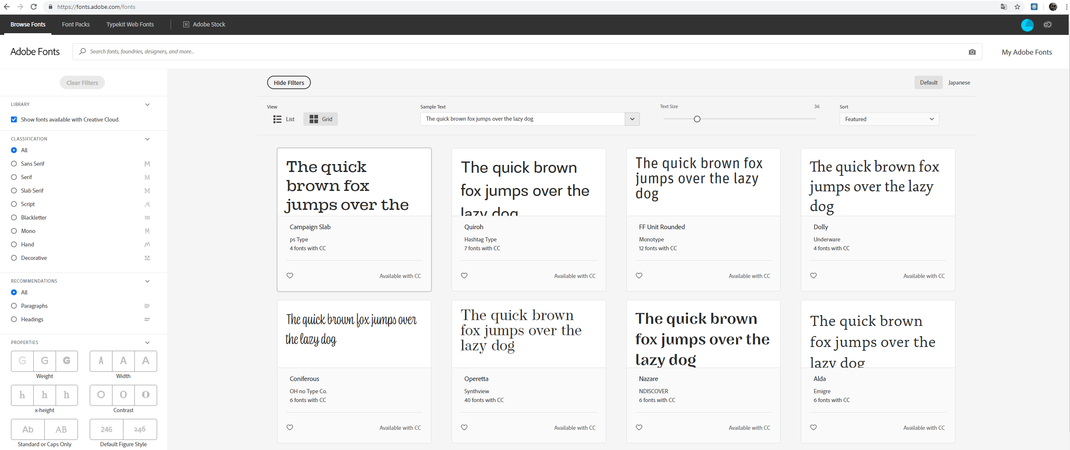Reload the page with the refresh icon
This screenshot has height=450, width=1070.
(34, 7)
